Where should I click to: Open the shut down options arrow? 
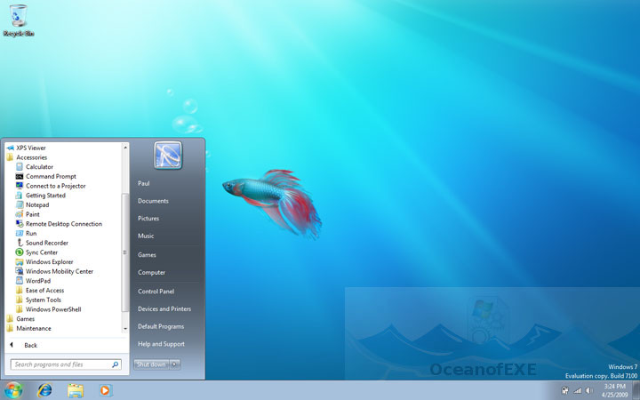click(175, 364)
